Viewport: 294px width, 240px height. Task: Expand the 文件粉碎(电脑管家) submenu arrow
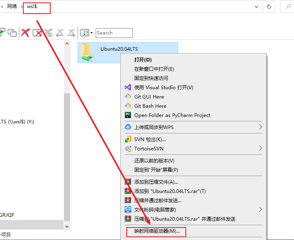(x=260, y=209)
